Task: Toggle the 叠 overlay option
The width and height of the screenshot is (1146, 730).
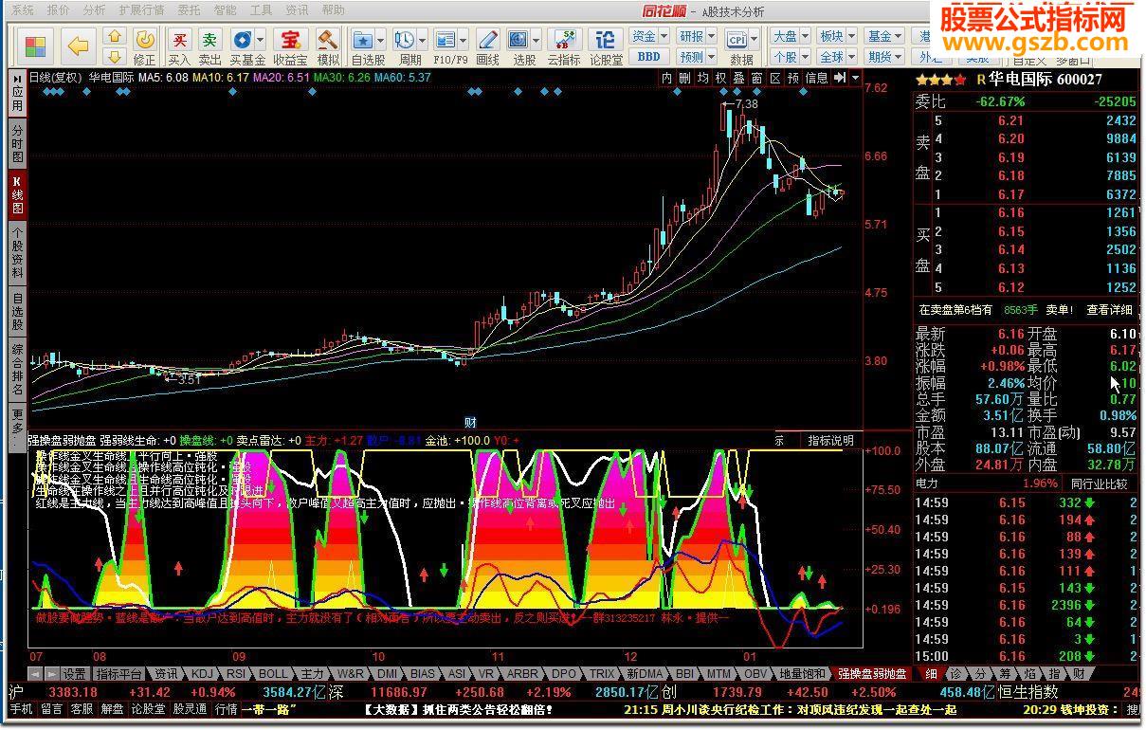Action: [738, 79]
